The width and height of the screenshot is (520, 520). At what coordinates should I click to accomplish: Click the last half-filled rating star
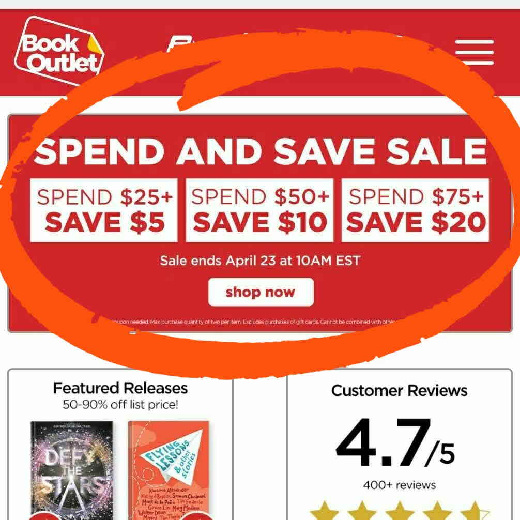click(x=475, y=511)
